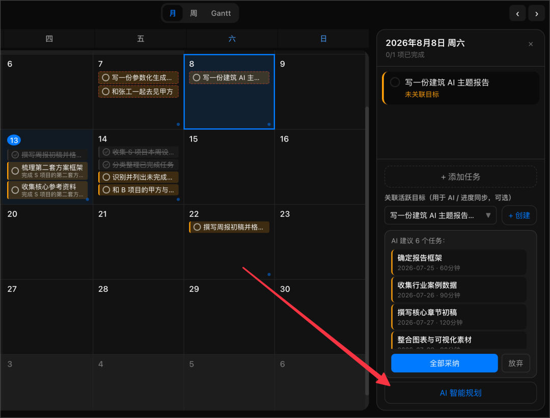Go to previous month arrow
This screenshot has width=550, height=418.
pos(517,14)
